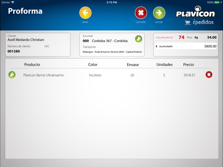Tap the Unidades column header
This screenshot has width=223, height=167.
[164, 65]
